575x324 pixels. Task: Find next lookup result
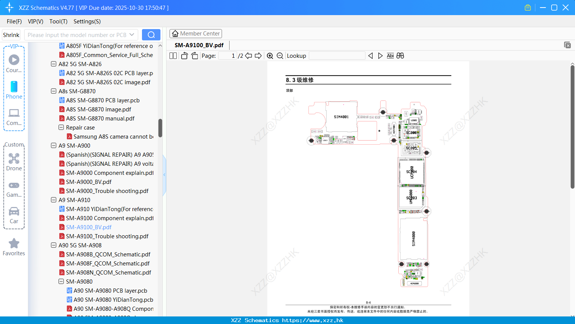tap(380, 56)
